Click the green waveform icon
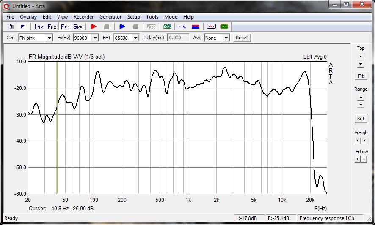This screenshot has width=375, height=225. tap(224, 27)
